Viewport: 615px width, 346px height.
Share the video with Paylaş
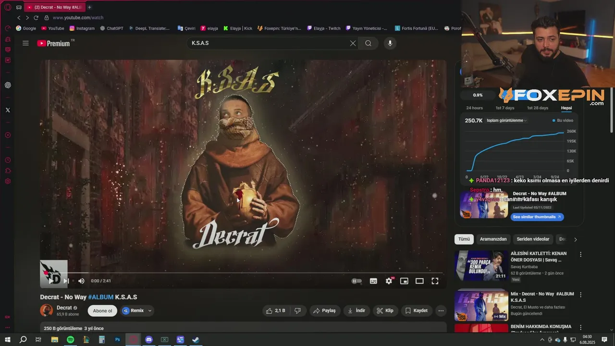[x=325, y=311]
